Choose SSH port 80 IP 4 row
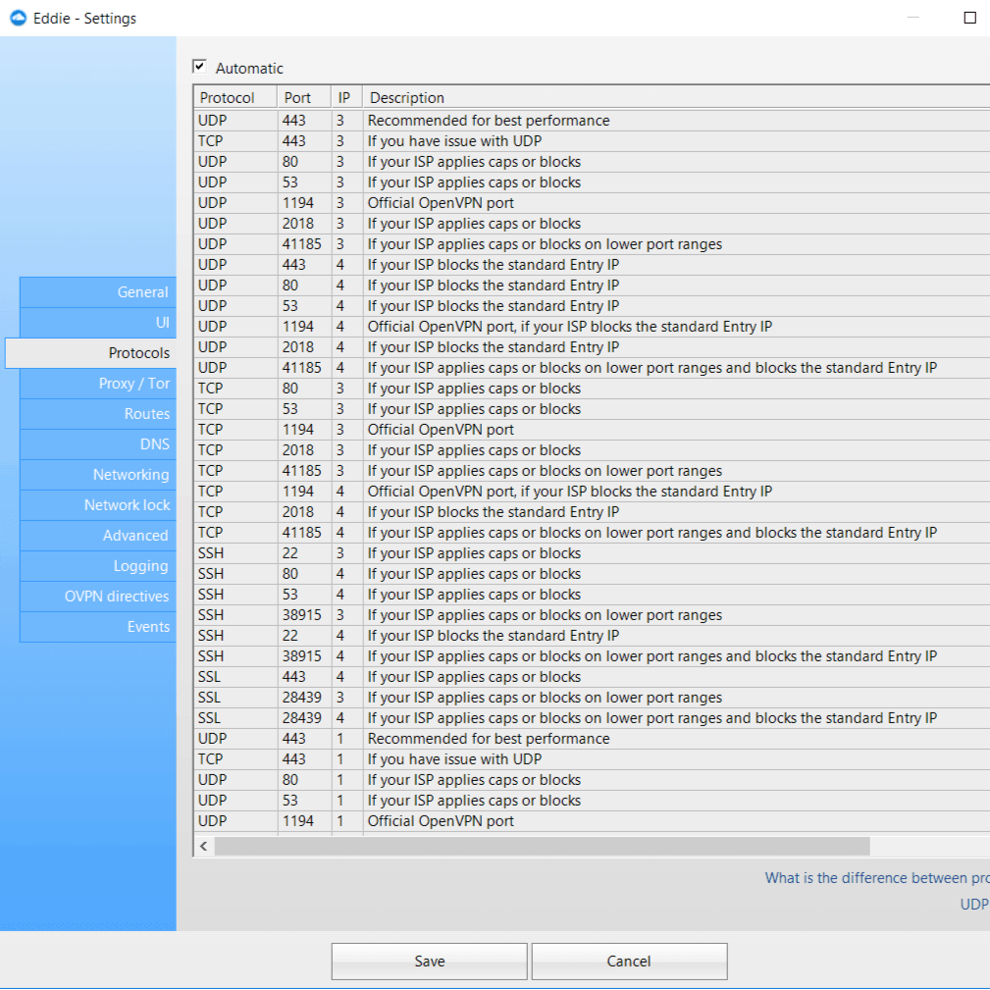 tap(592, 574)
